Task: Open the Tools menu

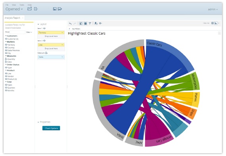Action: point(22,5)
